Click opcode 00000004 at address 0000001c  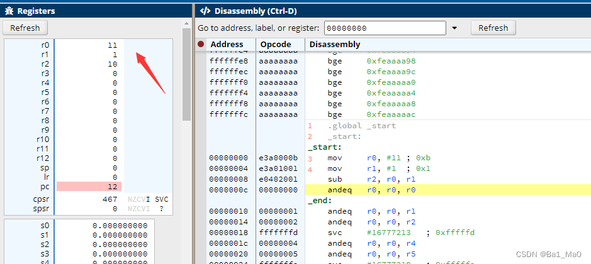pyautogui.click(x=278, y=243)
